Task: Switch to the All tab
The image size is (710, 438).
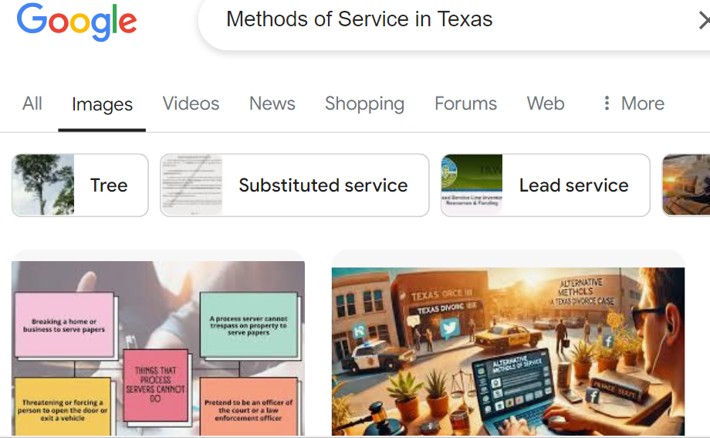Action: [32, 104]
